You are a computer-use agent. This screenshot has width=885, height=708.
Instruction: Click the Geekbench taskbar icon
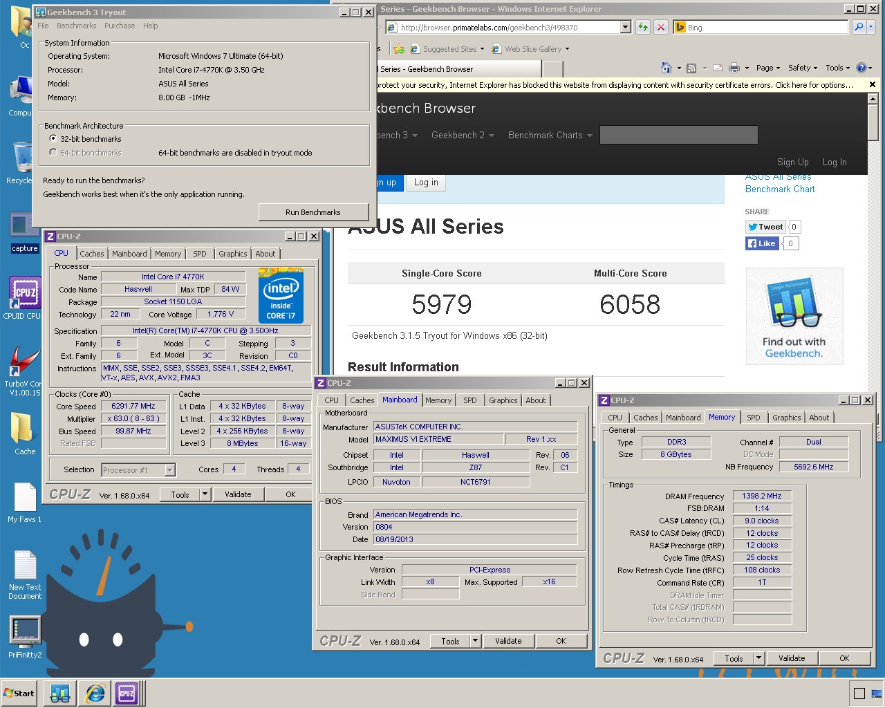[x=60, y=693]
